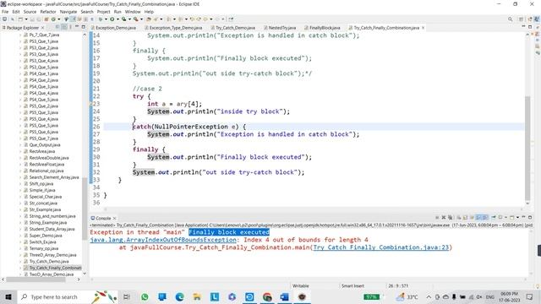Switch to the FinallyBlock.java tab
Viewport: 541px width, 304px height.
pos(322,28)
